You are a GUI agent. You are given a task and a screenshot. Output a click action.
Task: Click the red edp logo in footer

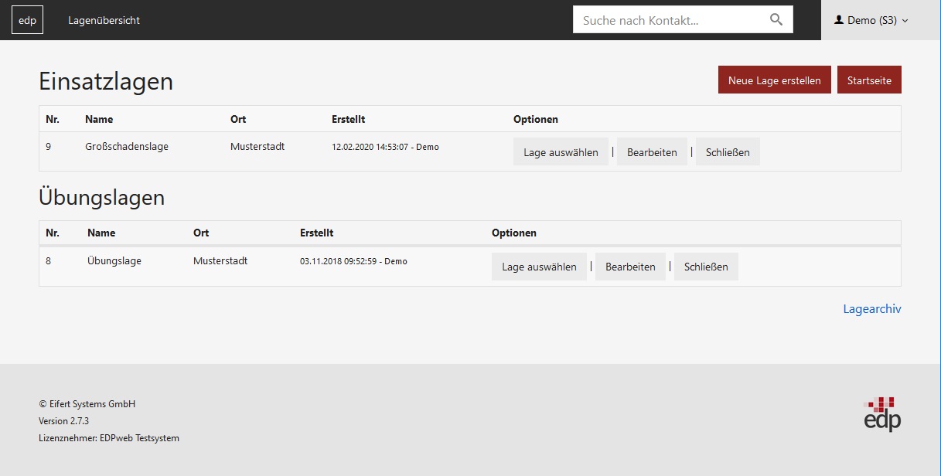point(882,414)
